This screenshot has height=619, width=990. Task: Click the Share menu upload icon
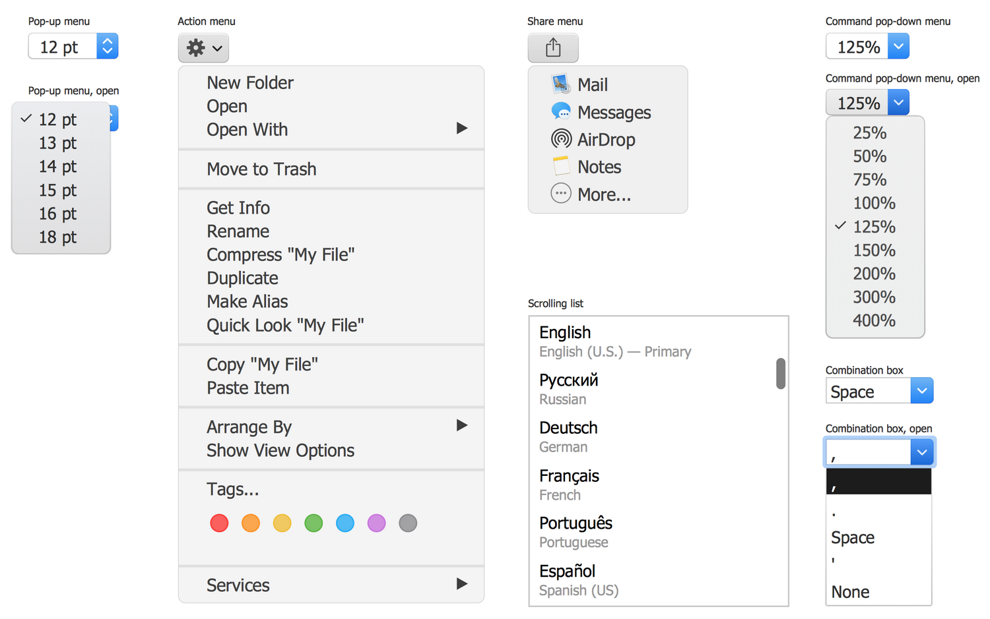pyautogui.click(x=553, y=47)
